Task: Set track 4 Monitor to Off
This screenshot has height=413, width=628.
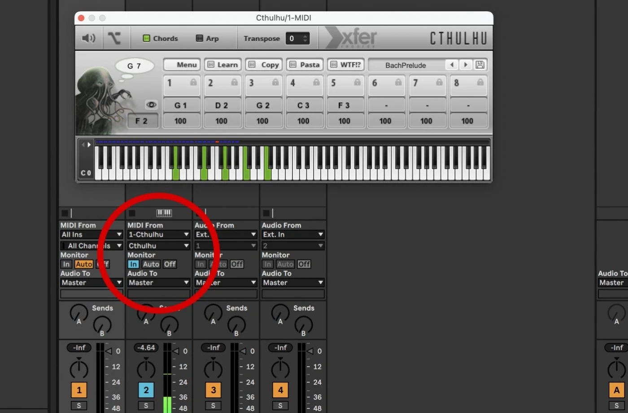Action: pos(304,264)
